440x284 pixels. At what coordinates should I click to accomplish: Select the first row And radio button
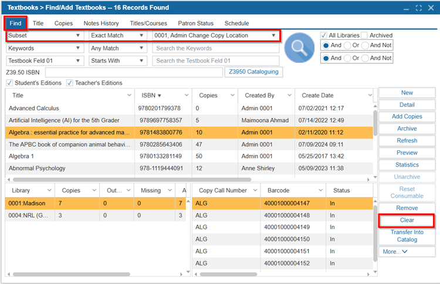pyautogui.click(x=326, y=45)
